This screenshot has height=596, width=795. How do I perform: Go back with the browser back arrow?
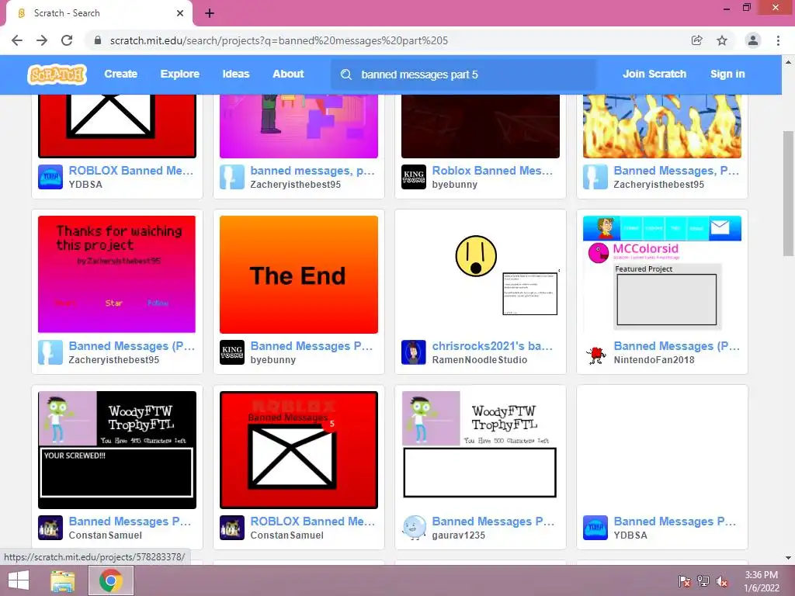tap(17, 40)
